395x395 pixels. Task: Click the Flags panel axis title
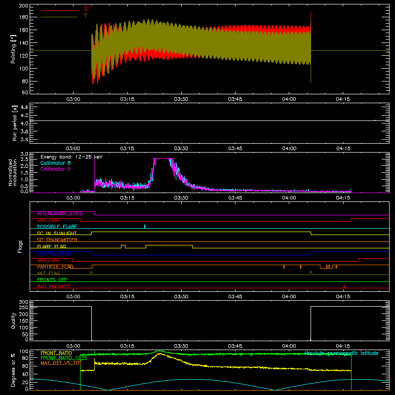click(20, 246)
